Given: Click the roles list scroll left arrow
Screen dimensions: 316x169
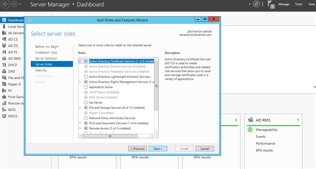Looking at the screenshot, I should (81, 136).
